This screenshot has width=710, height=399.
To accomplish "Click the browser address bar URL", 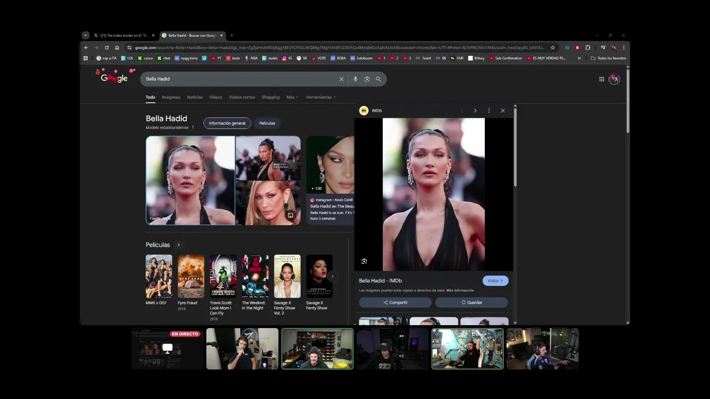I will [x=338, y=48].
